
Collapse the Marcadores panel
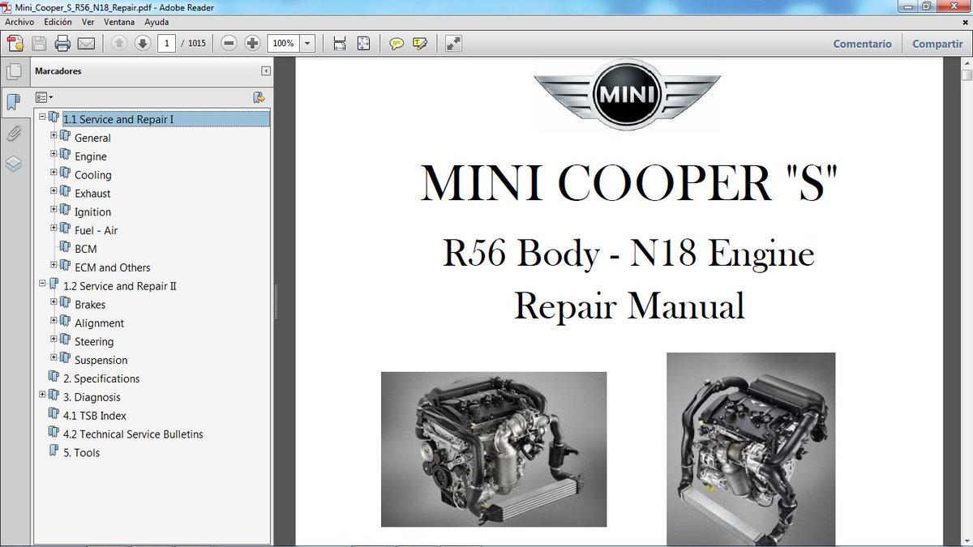265,71
